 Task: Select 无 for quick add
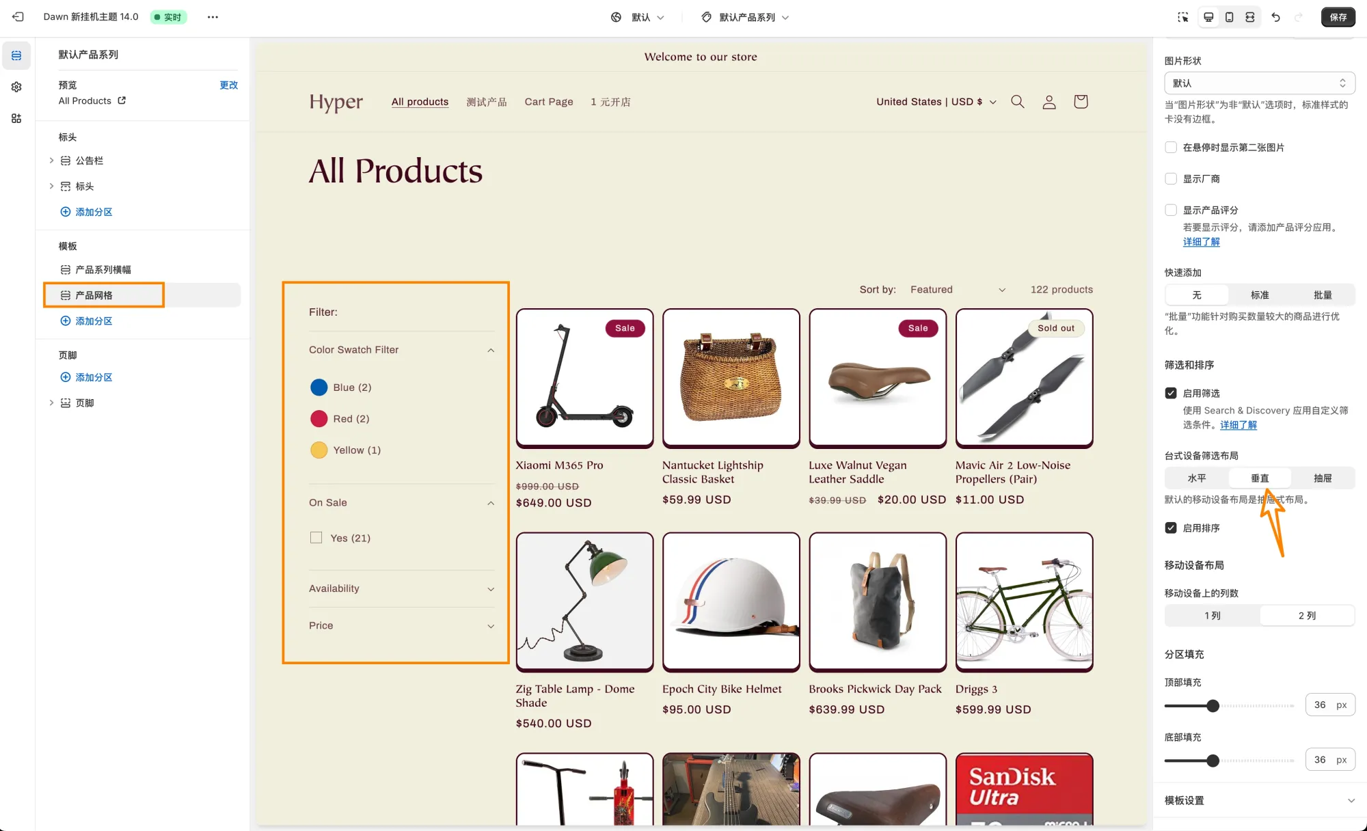pos(1197,295)
